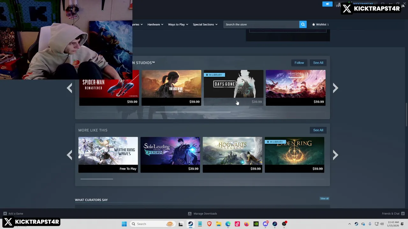Click the Steam taskbar icon

tap(190, 224)
